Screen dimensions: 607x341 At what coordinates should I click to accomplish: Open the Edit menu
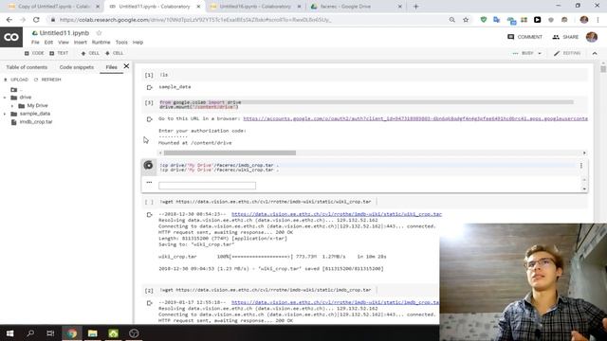tap(48, 42)
